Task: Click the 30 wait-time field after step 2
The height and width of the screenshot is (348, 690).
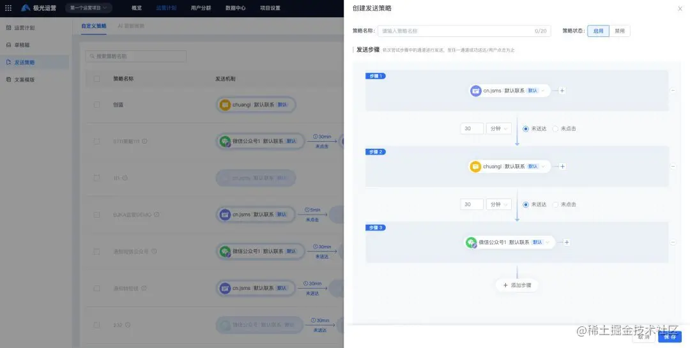Action: coord(472,204)
